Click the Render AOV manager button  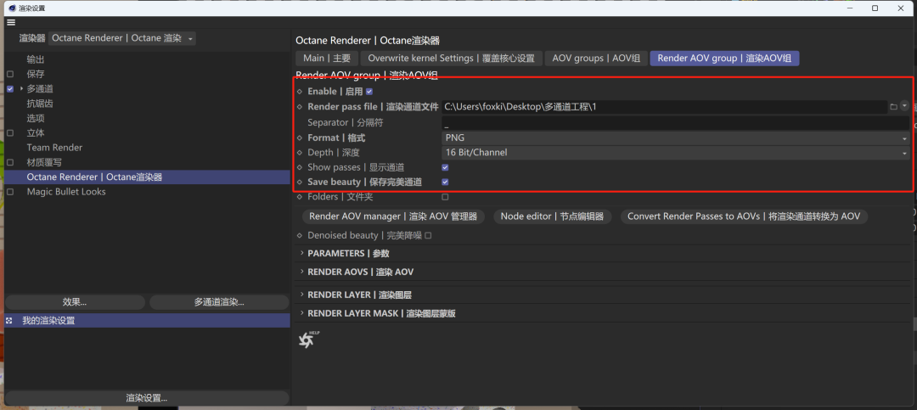point(393,216)
